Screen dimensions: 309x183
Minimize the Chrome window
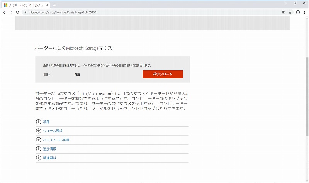(286, 3)
